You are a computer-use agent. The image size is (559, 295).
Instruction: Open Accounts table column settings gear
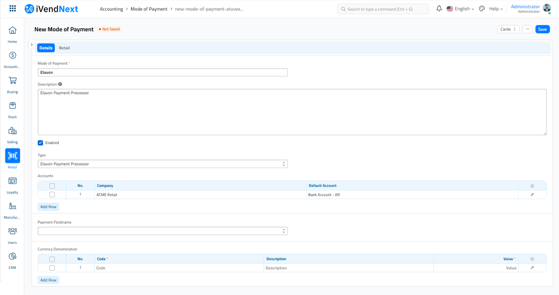click(532, 186)
